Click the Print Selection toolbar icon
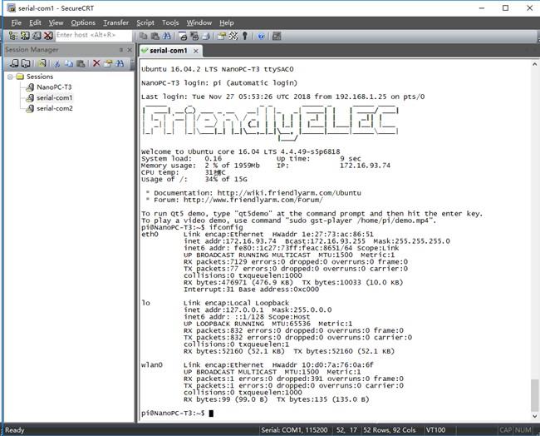The height and width of the screenshot is (436, 540). click(194, 36)
